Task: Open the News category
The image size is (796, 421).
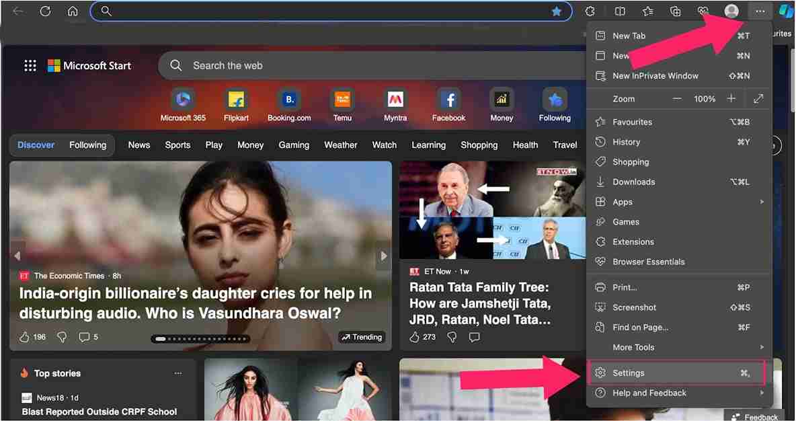Action: 139,145
